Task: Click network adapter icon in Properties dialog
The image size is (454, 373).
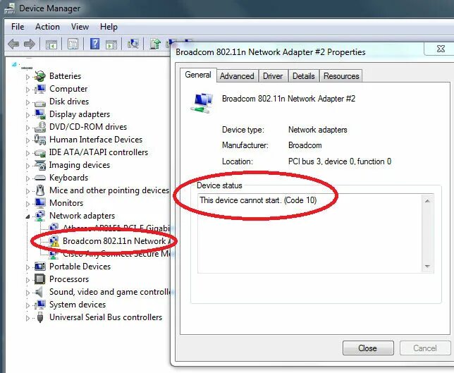Action: pyautogui.click(x=202, y=102)
